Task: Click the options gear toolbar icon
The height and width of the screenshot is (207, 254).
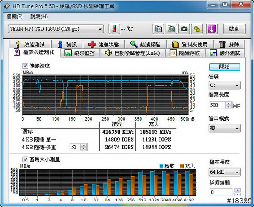Action: pos(197,29)
